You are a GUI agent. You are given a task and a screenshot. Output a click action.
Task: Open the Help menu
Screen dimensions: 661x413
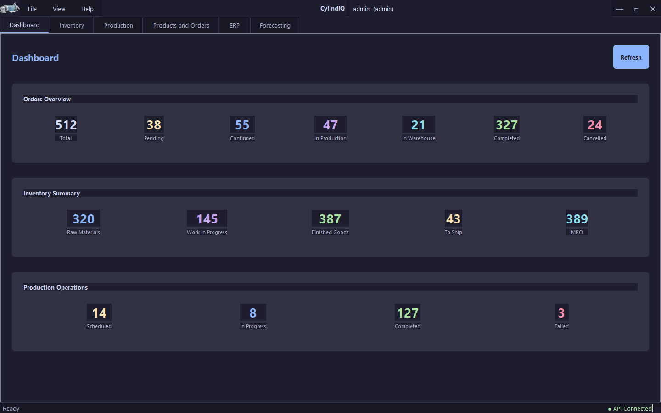[x=87, y=9]
